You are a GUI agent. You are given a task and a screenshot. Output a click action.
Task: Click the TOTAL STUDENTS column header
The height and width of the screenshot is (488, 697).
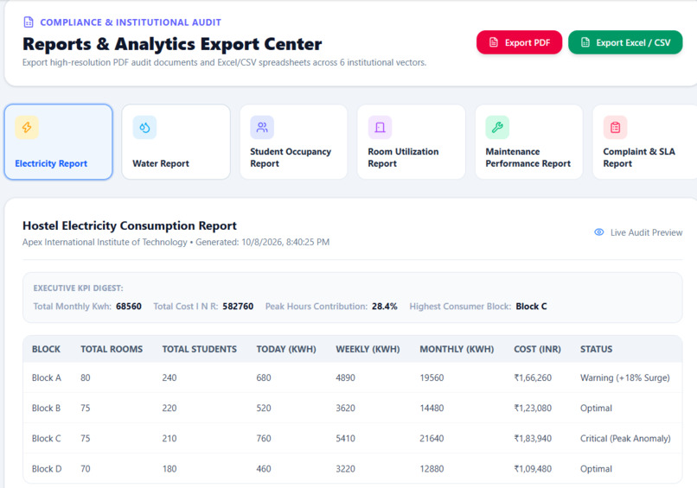[x=199, y=350]
